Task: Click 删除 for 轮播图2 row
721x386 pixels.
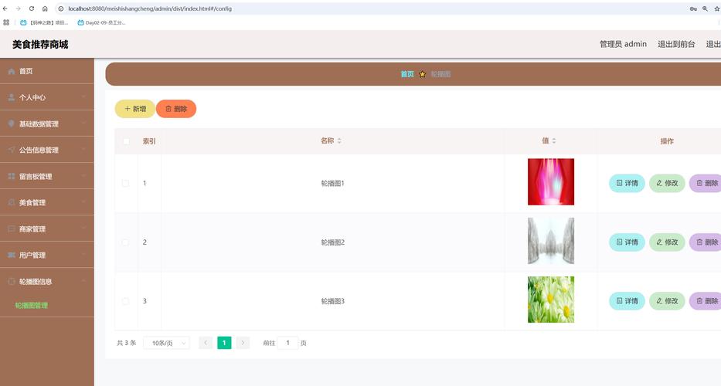Action: tap(706, 242)
